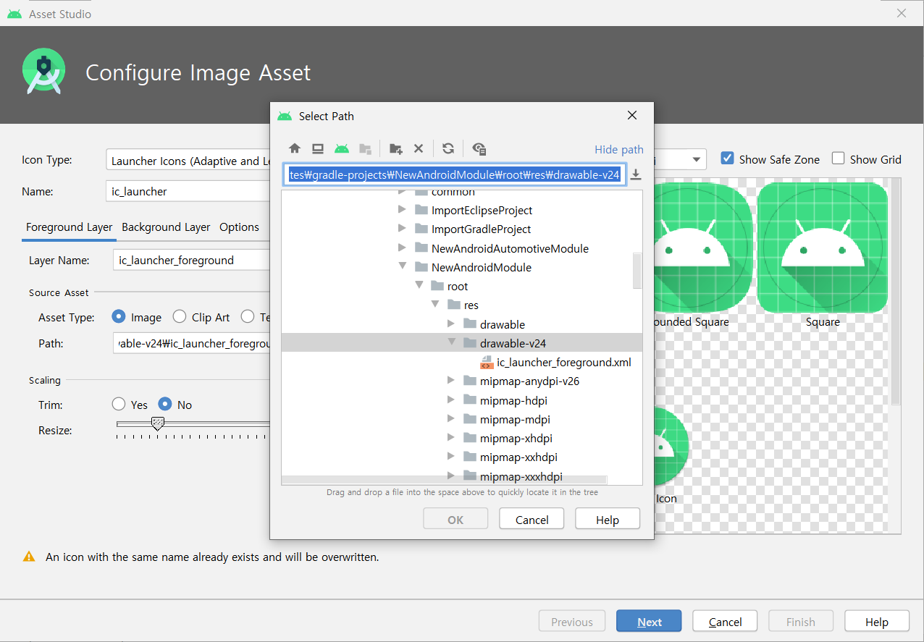Click the ic_launcher_foreground.xml file icon
924x642 pixels.
487,363
